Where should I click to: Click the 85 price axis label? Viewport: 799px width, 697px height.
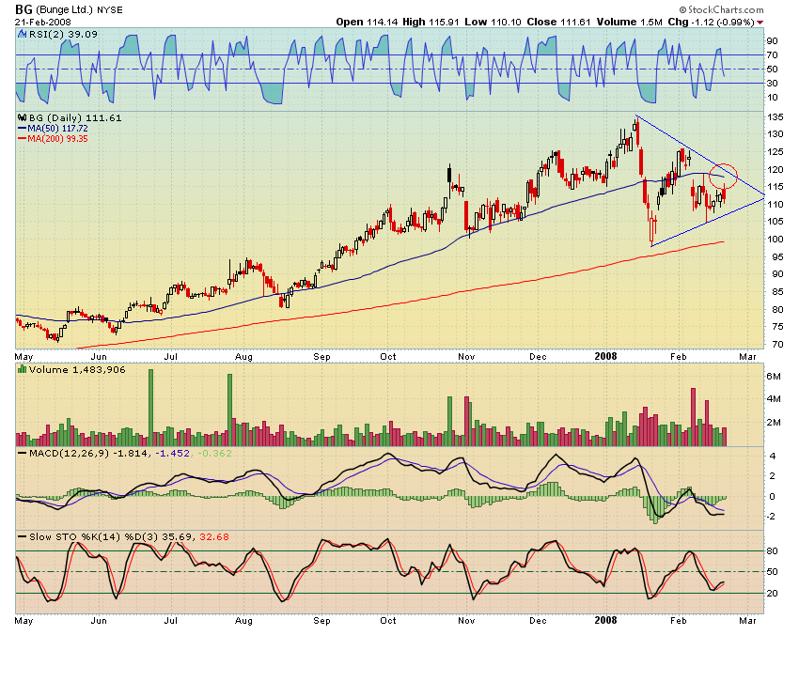click(777, 292)
